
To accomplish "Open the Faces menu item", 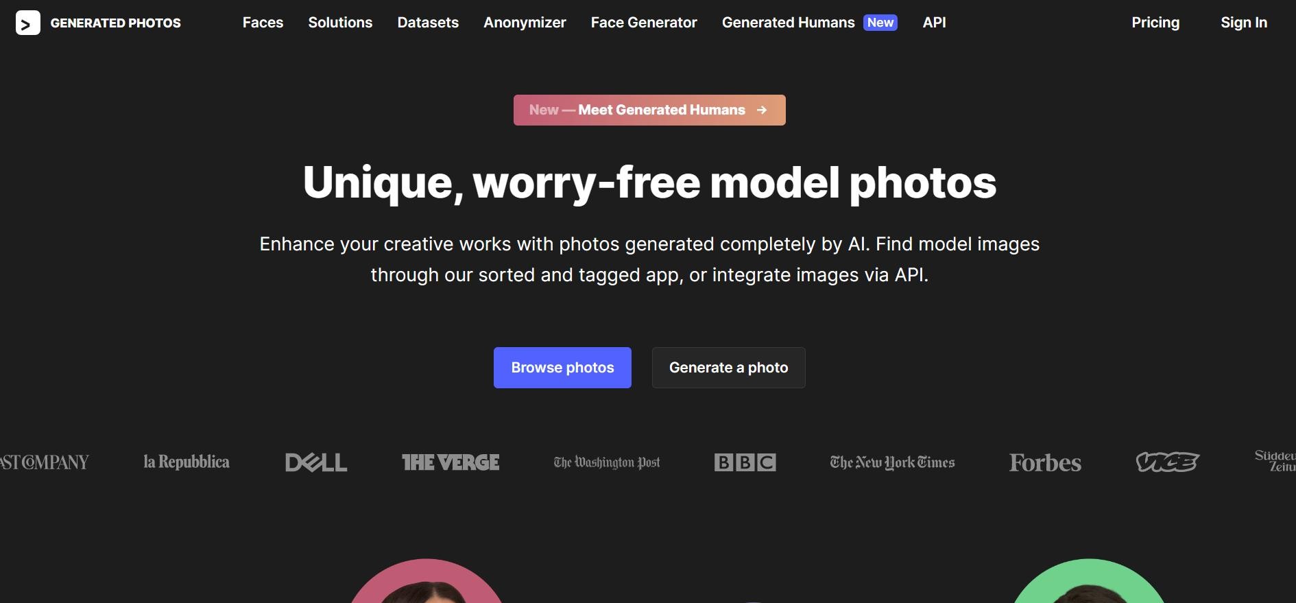I will (263, 23).
